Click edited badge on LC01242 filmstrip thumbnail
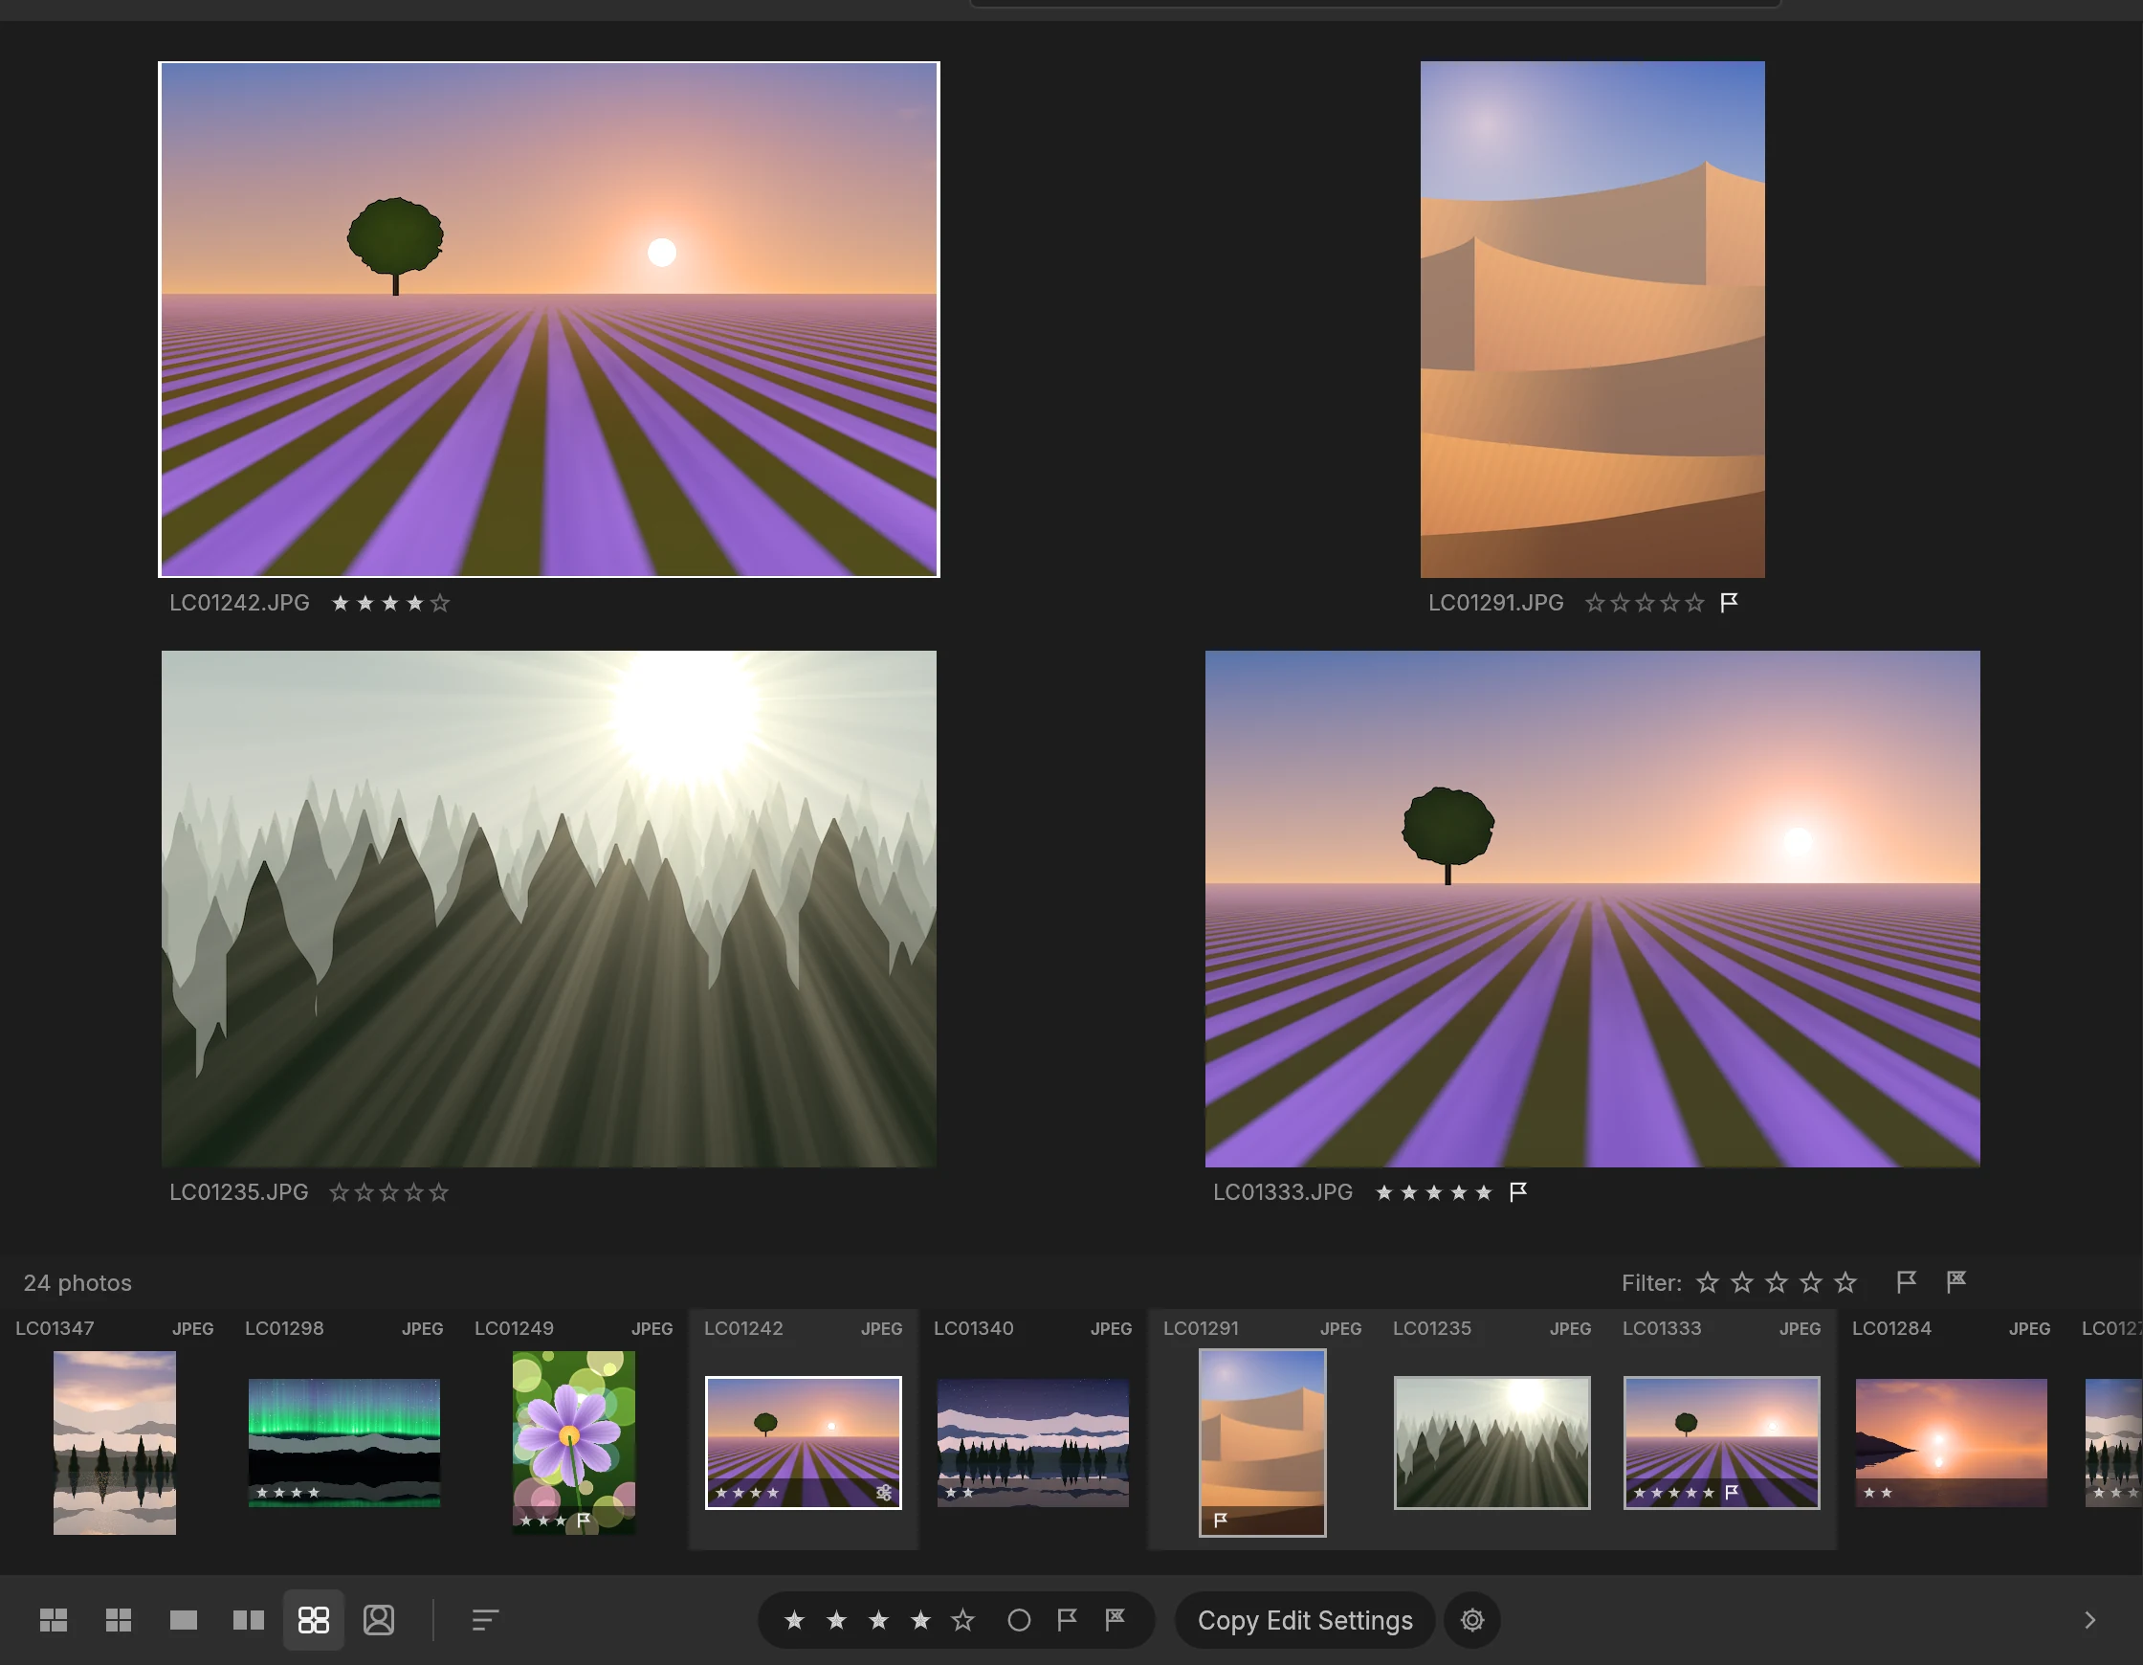Image resolution: width=2143 pixels, height=1665 pixels. 884,1492
